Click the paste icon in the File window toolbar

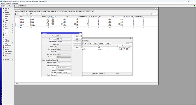coord(91,43)
